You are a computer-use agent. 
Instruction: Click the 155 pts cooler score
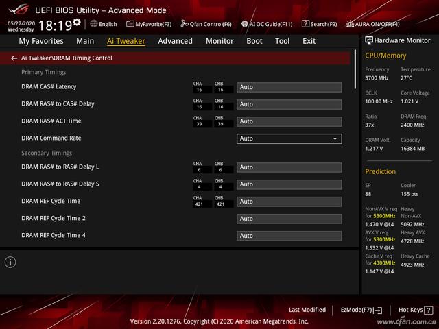(410, 194)
